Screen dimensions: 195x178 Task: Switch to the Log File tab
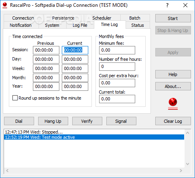80,25
